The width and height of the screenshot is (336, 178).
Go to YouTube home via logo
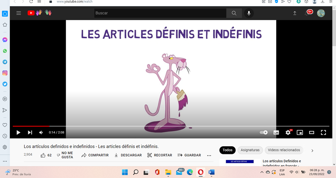(31, 13)
